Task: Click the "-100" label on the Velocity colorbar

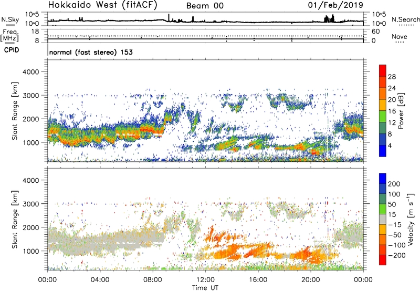Action: click(397, 245)
